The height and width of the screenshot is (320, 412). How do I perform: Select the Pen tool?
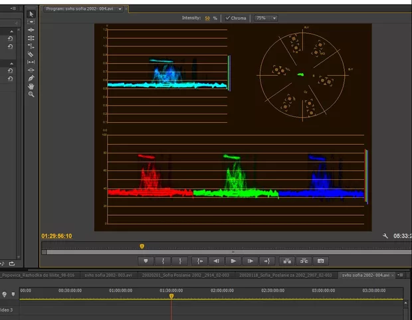[x=31, y=78]
